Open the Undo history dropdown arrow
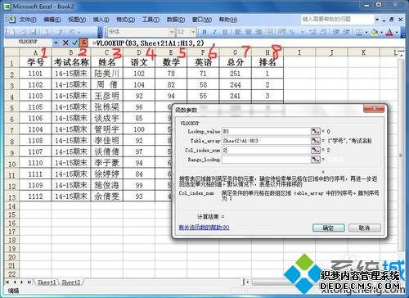 pyautogui.click(x=79, y=32)
